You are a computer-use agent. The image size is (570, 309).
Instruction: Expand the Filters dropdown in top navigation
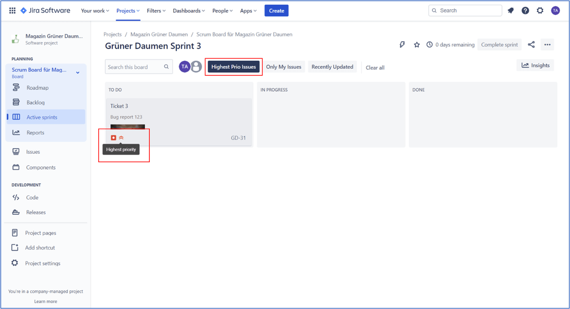tap(156, 11)
